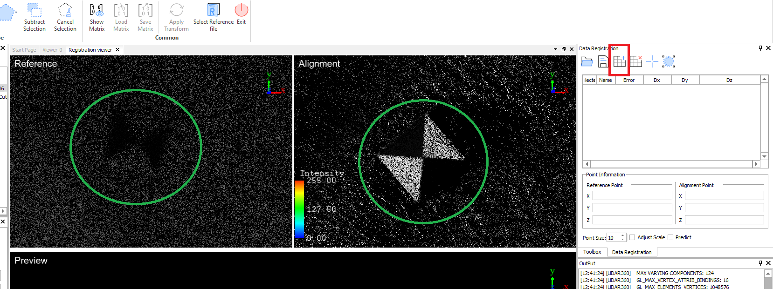The height and width of the screenshot is (289, 773).
Task: Toggle the Predict checkbox
Action: (670, 237)
